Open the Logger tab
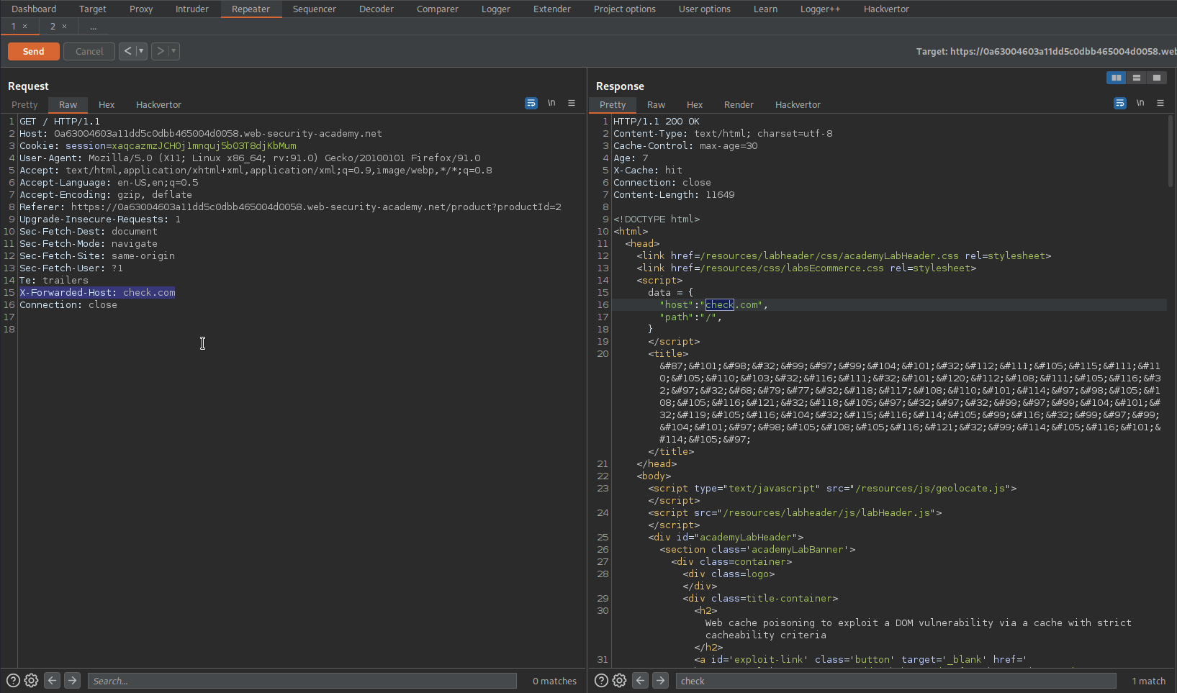This screenshot has height=693, width=1177. click(496, 9)
